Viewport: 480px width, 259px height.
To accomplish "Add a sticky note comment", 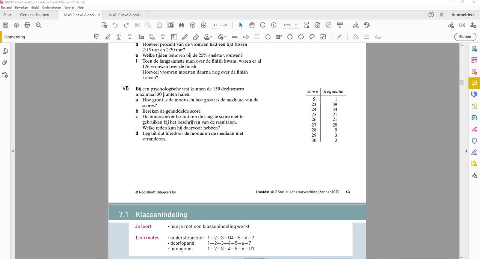I will (x=97, y=37).
